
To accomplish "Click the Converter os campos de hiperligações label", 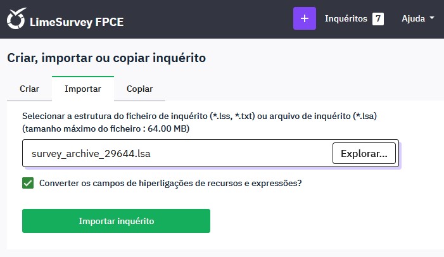I will point(170,184).
